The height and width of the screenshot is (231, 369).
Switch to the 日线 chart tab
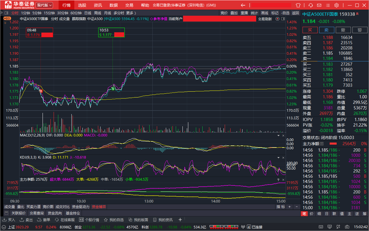tap(88, 13)
